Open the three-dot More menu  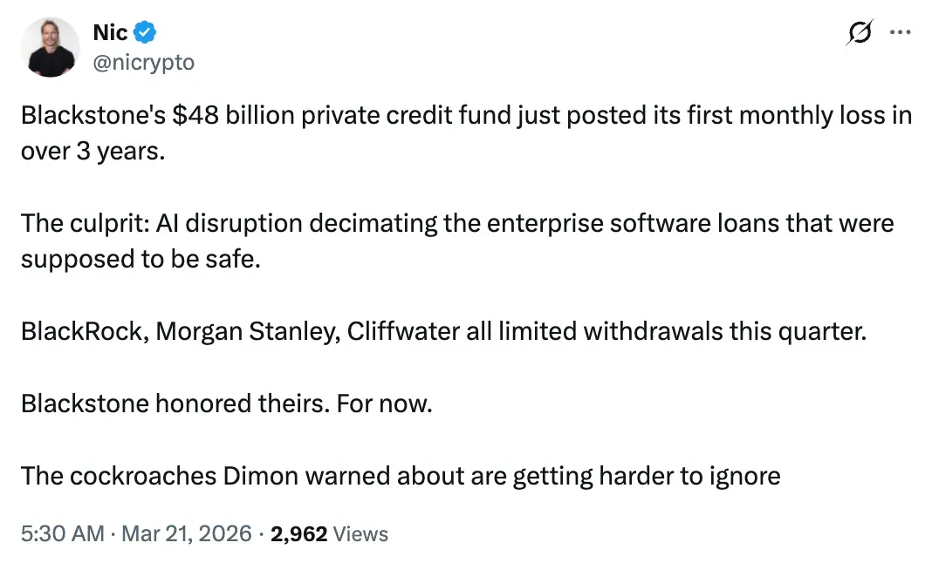(899, 32)
